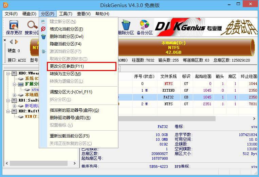Choose 重新加载当前分区(F5) entry

point(79,136)
